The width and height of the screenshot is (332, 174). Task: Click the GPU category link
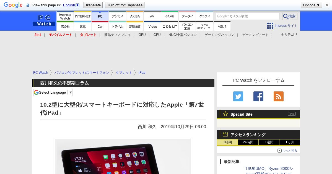pyautogui.click(x=142, y=35)
